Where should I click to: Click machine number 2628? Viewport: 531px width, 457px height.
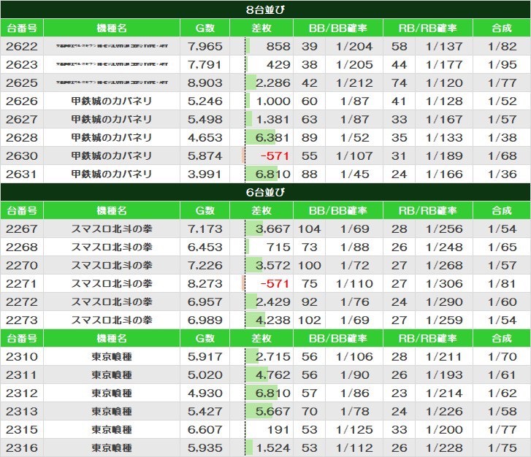click(x=22, y=138)
